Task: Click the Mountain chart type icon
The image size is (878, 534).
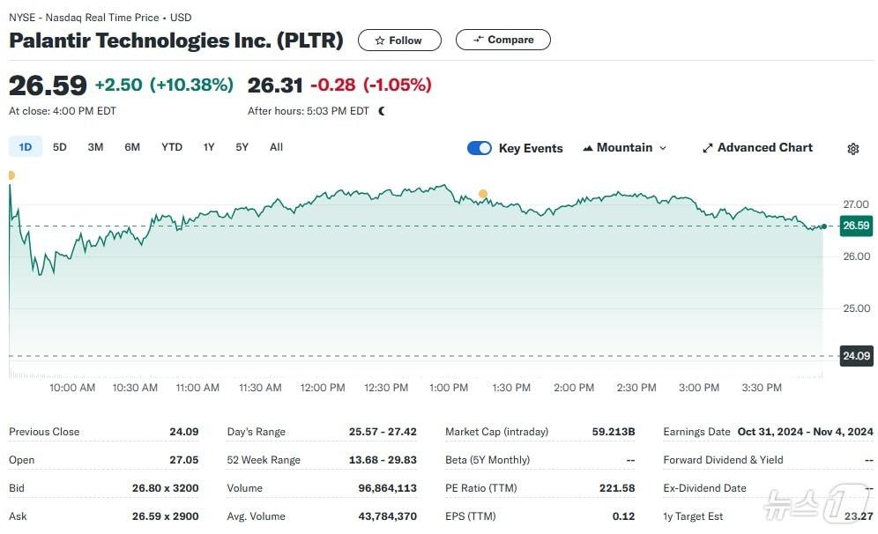Action: coord(588,148)
